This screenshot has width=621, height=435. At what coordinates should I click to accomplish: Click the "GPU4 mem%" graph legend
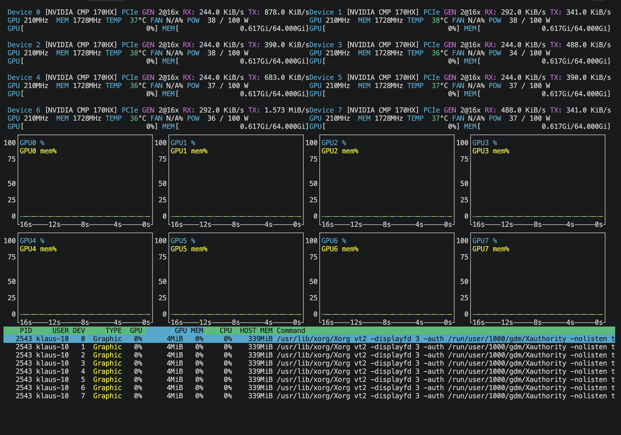coord(38,249)
